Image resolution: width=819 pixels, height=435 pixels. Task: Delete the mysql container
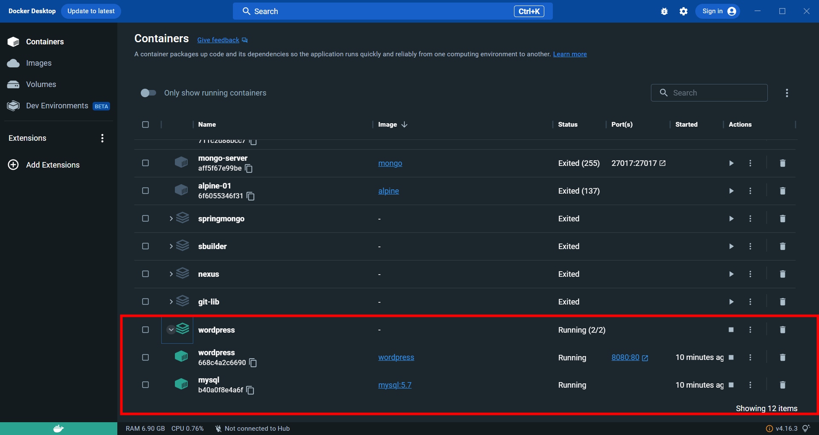pyautogui.click(x=782, y=385)
